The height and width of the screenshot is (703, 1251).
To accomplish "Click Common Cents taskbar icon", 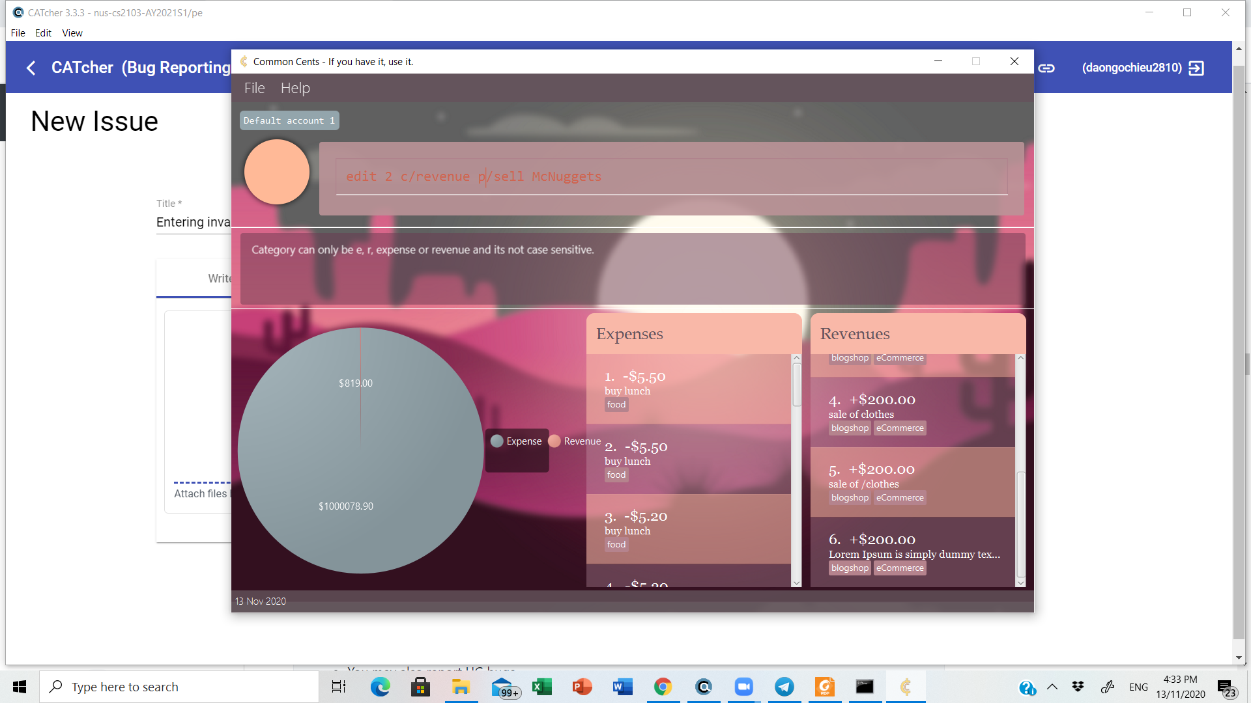I will (906, 687).
